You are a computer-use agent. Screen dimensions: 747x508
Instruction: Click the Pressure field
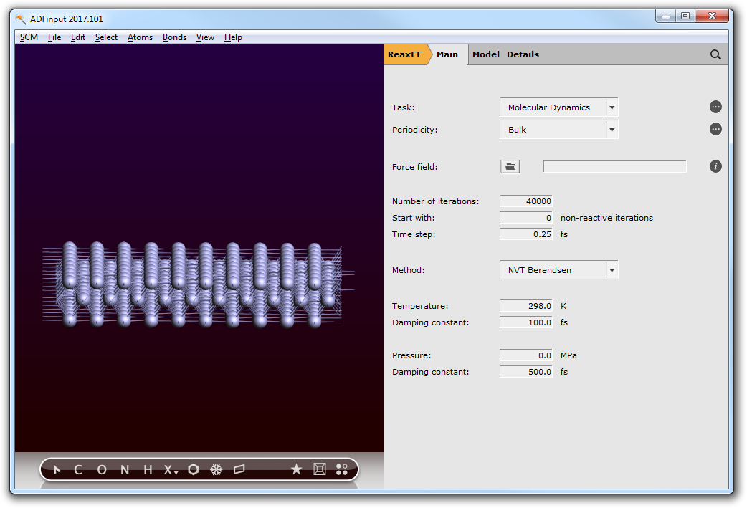[526, 355]
